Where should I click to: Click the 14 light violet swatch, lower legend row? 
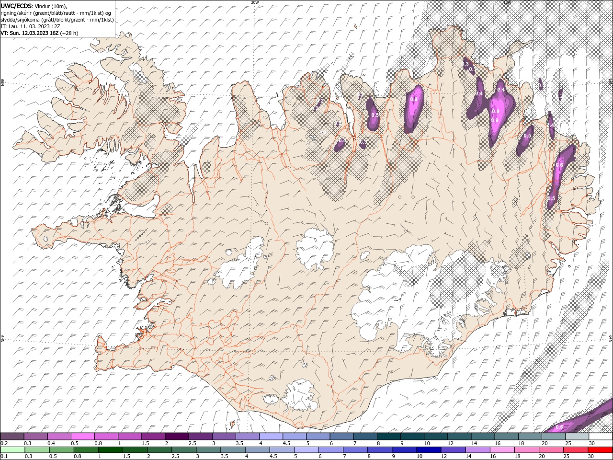[x=478, y=449]
